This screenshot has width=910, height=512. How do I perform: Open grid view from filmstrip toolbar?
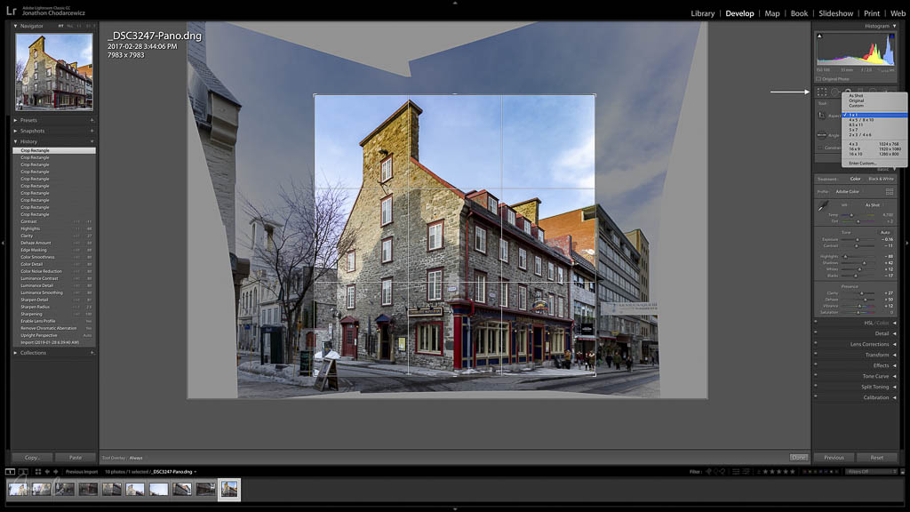(x=37, y=471)
